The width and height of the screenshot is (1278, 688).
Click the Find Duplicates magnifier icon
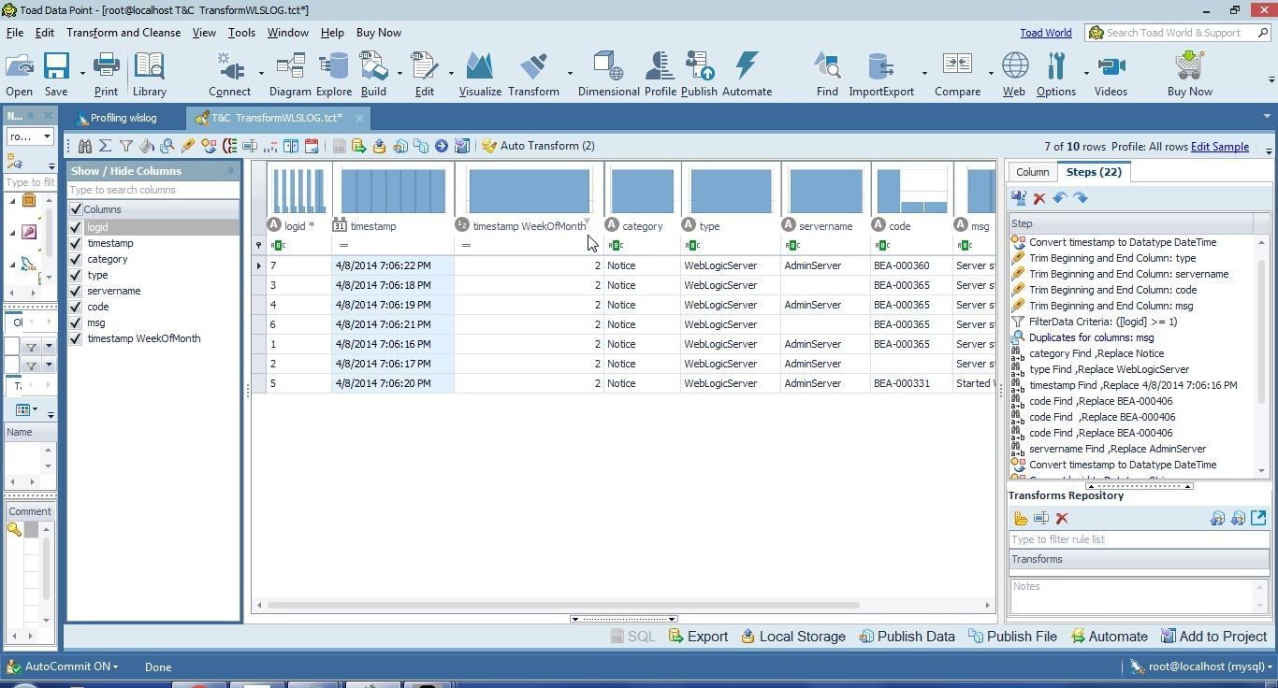click(x=167, y=146)
